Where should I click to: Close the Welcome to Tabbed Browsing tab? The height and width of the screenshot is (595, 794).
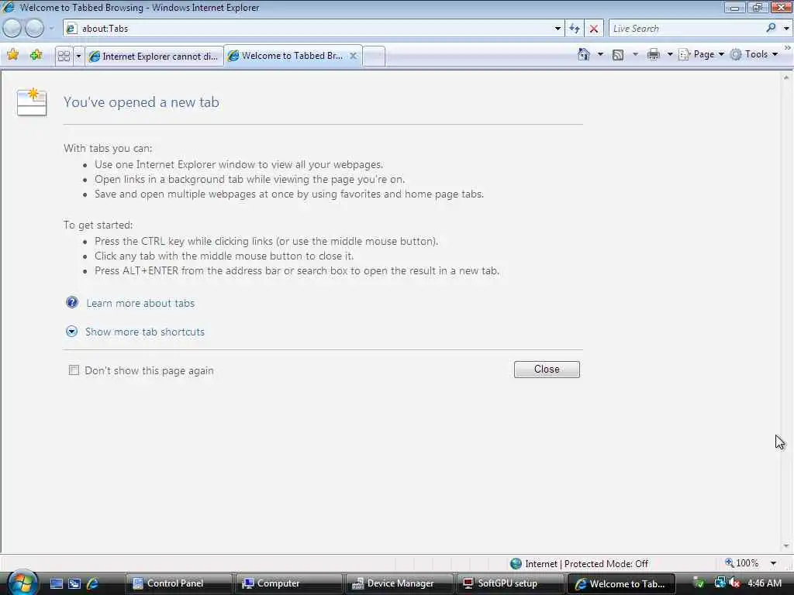click(354, 56)
